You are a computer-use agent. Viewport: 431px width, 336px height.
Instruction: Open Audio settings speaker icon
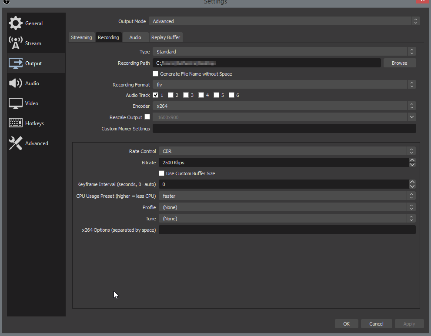pos(16,83)
